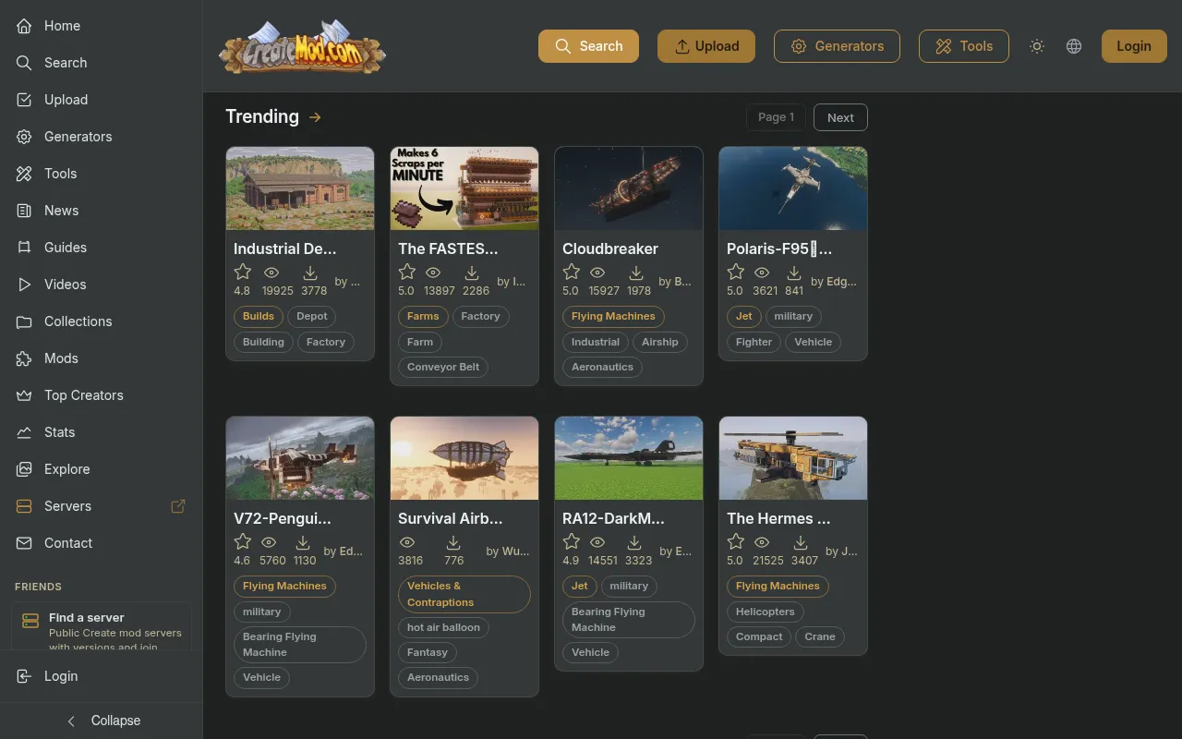This screenshot has height=739, width=1182.
Task: Open the V72-Pengui... plane thumbnail
Action: click(300, 458)
